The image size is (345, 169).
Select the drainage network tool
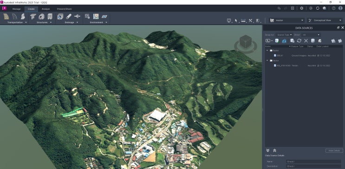click(x=60, y=17)
